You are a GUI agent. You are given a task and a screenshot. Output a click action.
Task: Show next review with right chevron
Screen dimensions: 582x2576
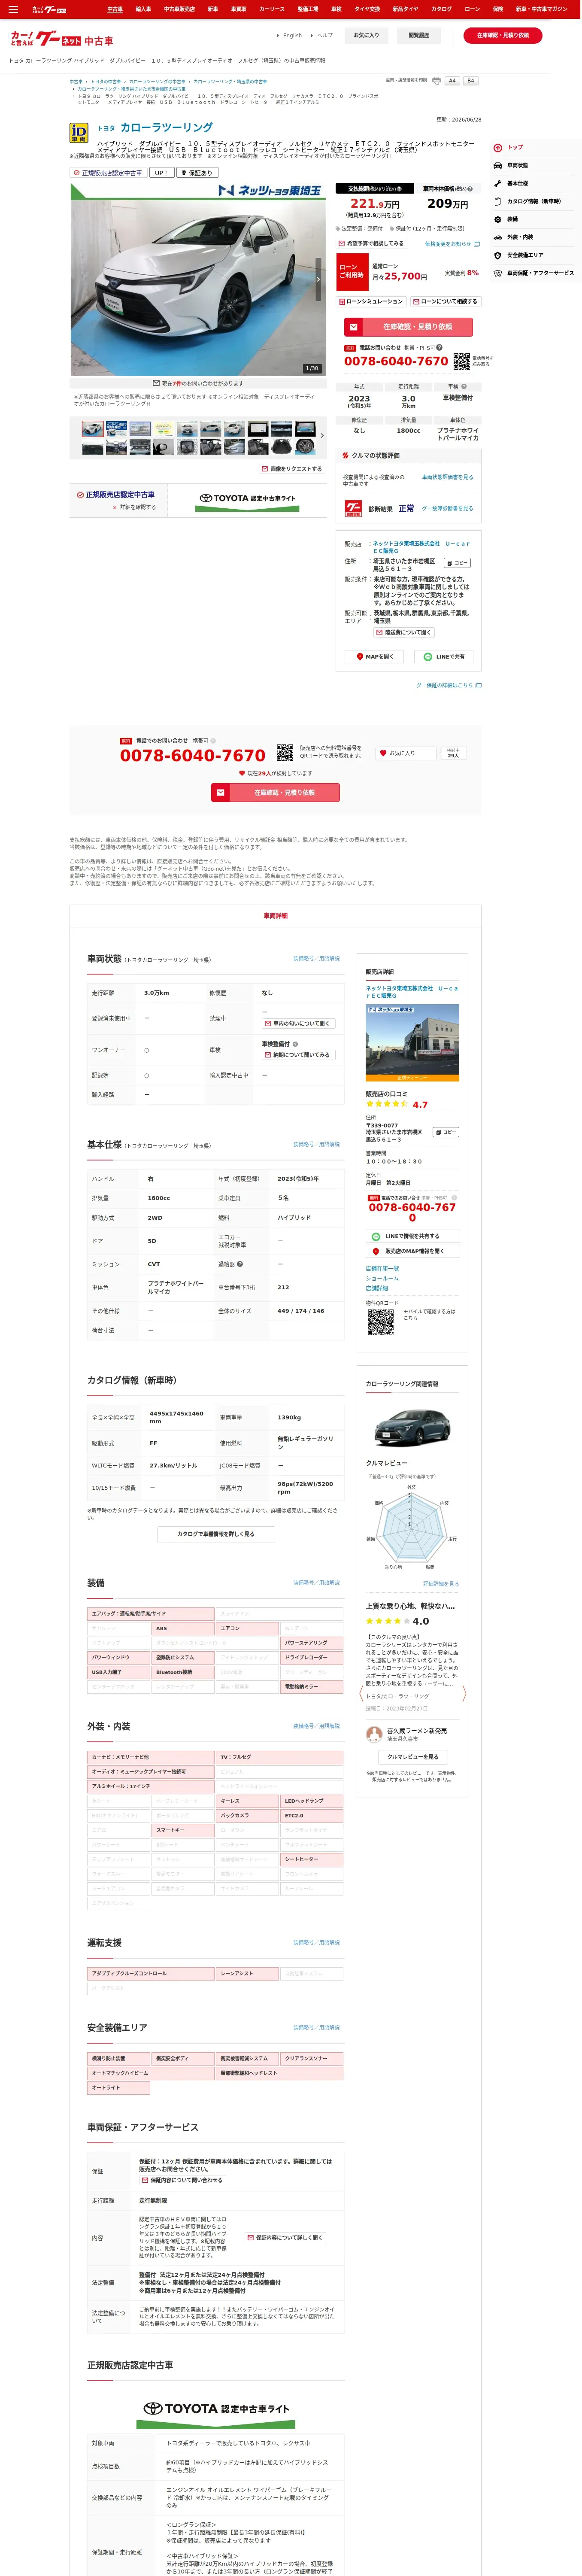click(464, 1694)
